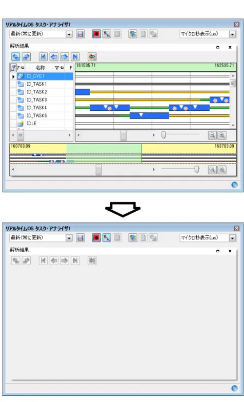The image size is (244, 402).
Task: Select the ID_TASK5 row
Action: (41, 116)
